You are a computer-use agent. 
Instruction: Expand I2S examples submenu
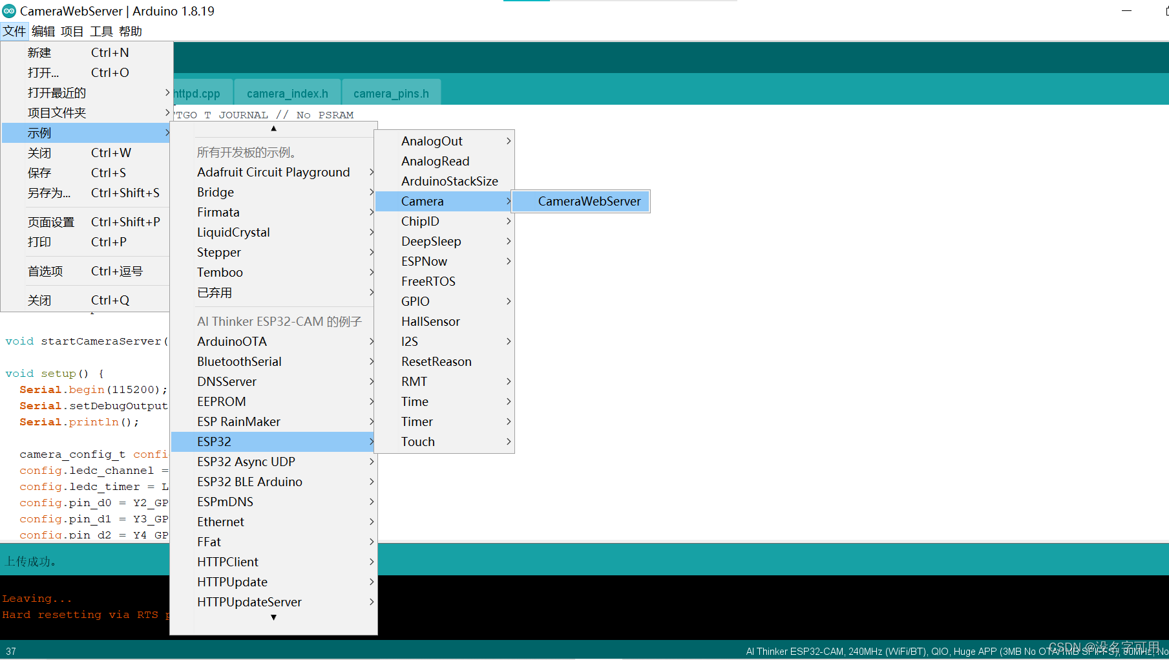(445, 341)
